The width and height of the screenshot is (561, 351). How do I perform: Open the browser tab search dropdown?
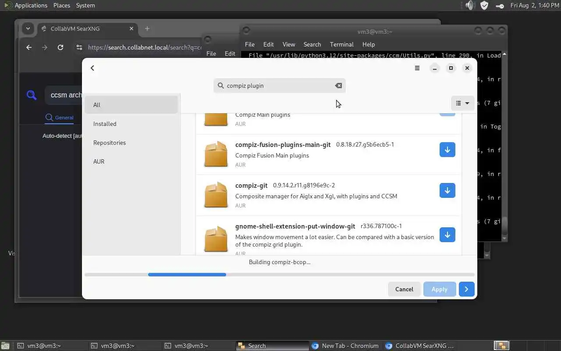(28, 29)
